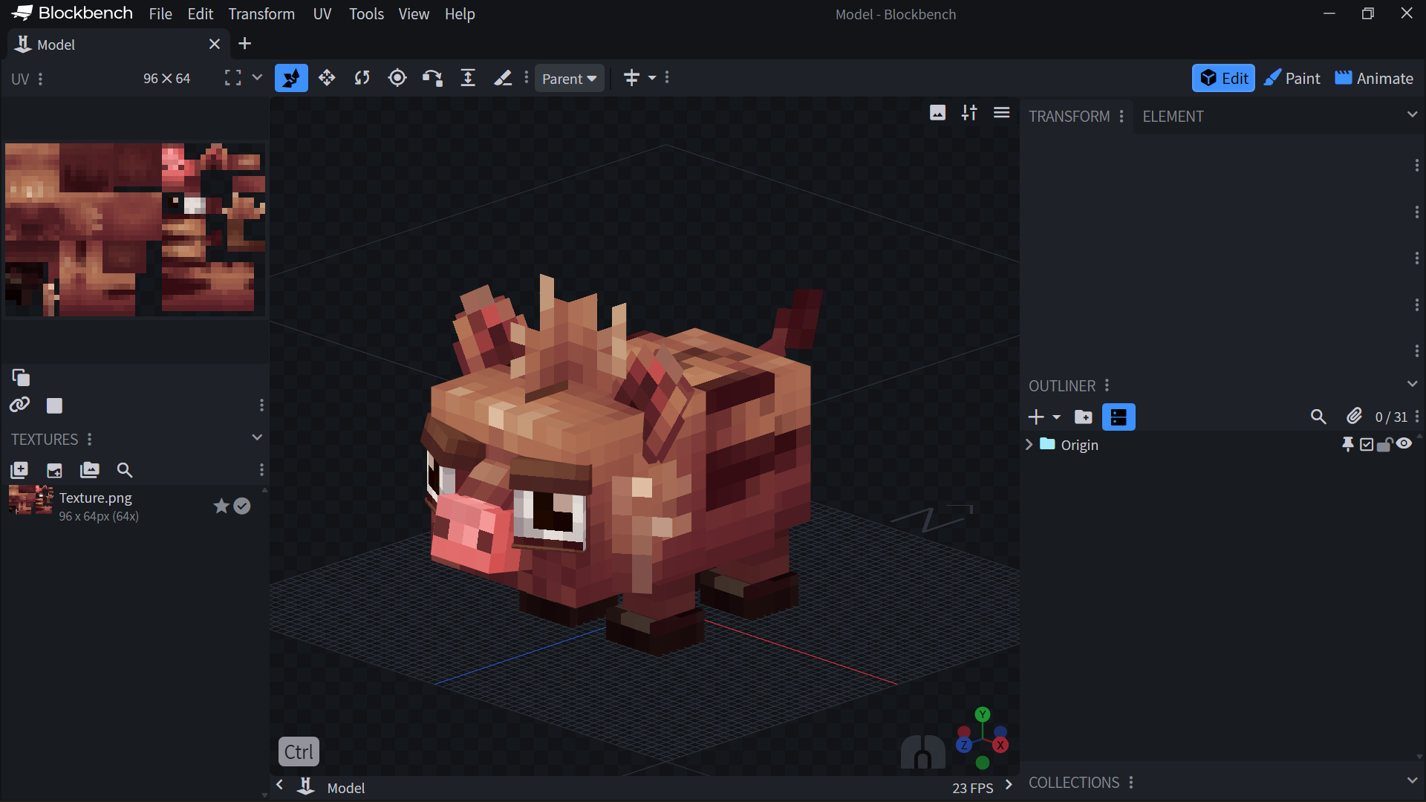Collapse the Textures panel

pyautogui.click(x=257, y=438)
